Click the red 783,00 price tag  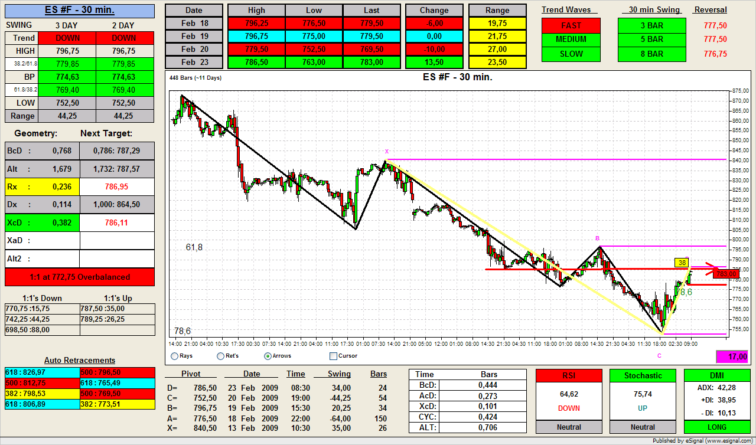(726, 274)
